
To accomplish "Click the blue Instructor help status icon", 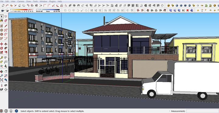I will [x=16, y=111].
